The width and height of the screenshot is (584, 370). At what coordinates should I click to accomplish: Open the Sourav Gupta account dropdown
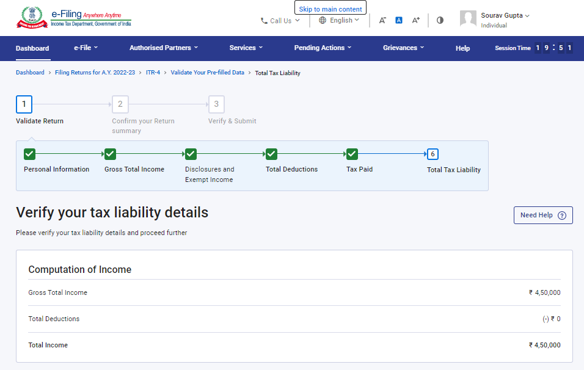(505, 16)
